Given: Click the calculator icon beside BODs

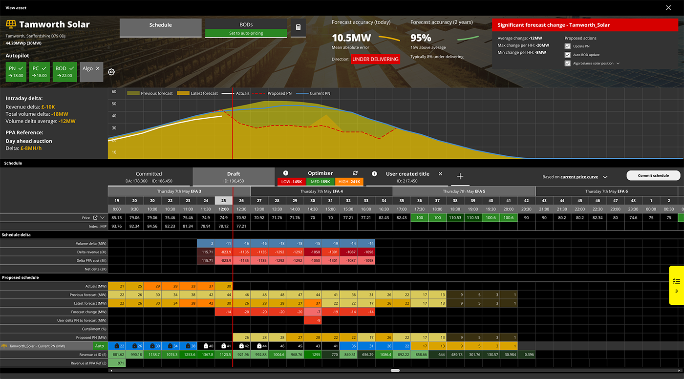Looking at the screenshot, I should coord(298,28).
